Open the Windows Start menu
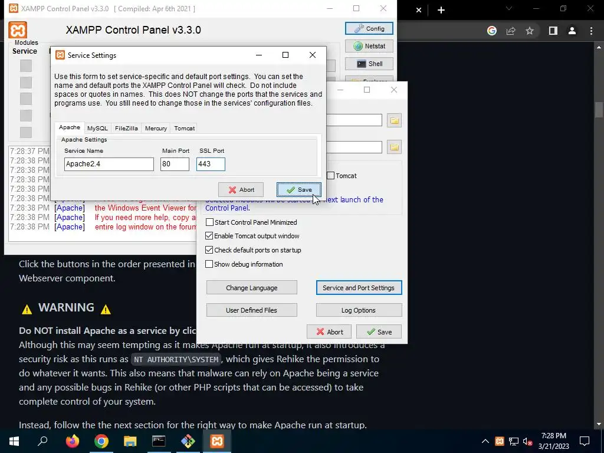 coord(14,441)
